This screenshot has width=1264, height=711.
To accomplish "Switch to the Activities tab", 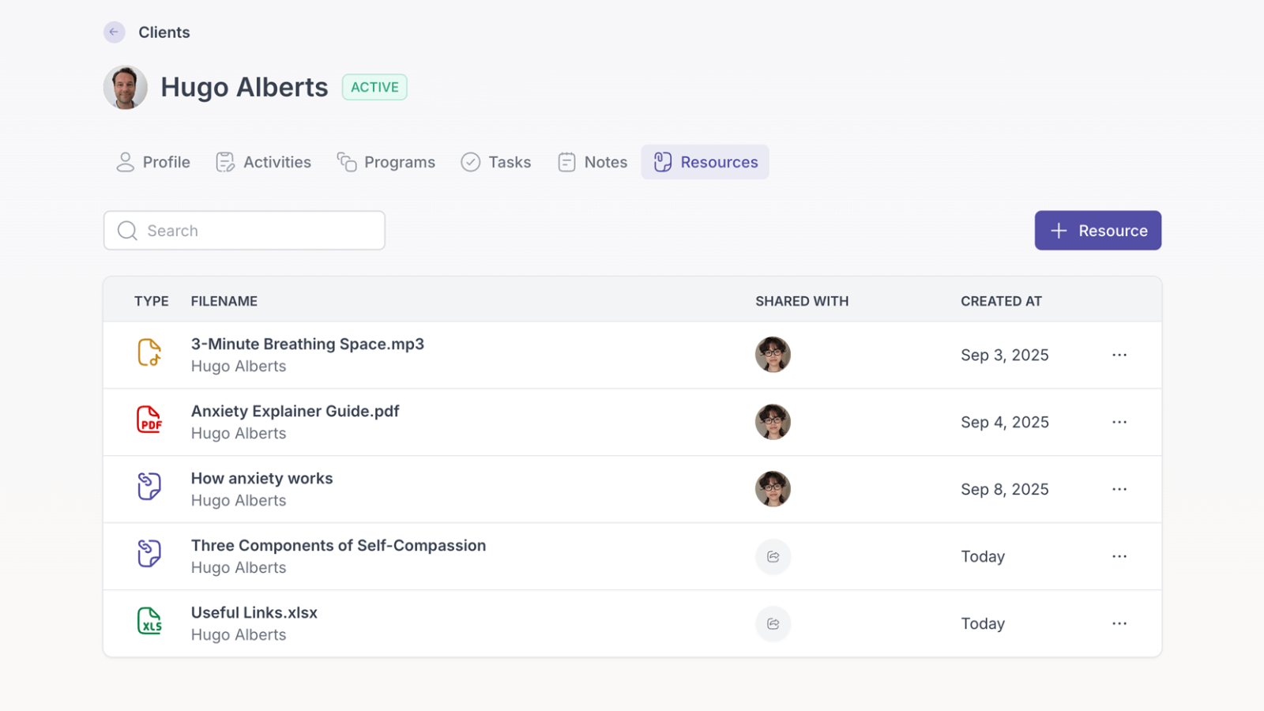I will click(x=264, y=163).
